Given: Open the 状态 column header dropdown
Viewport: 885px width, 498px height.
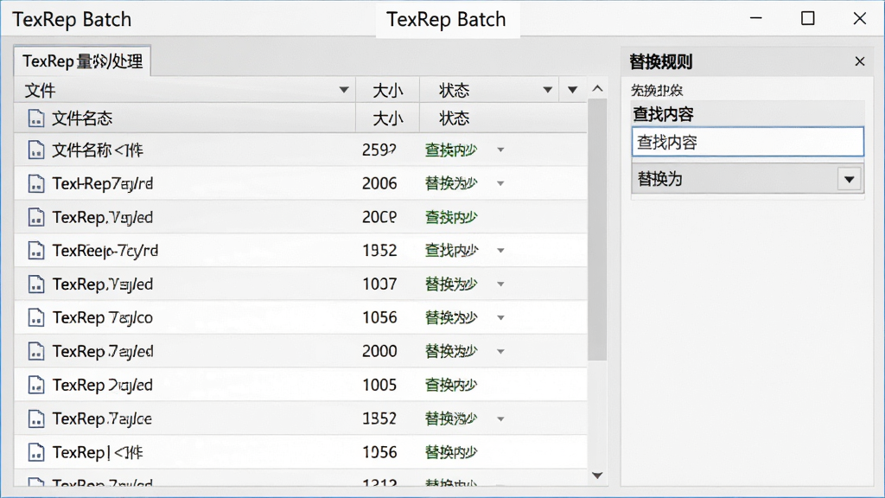Looking at the screenshot, I should [547, 90].
